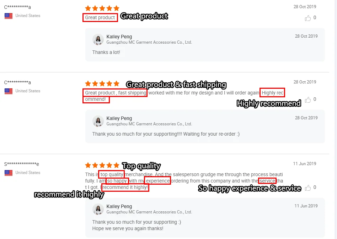Click the five-star rating of the first review
Image resolution: width=337 pixels, height=239 pixels.
point(102,9)
